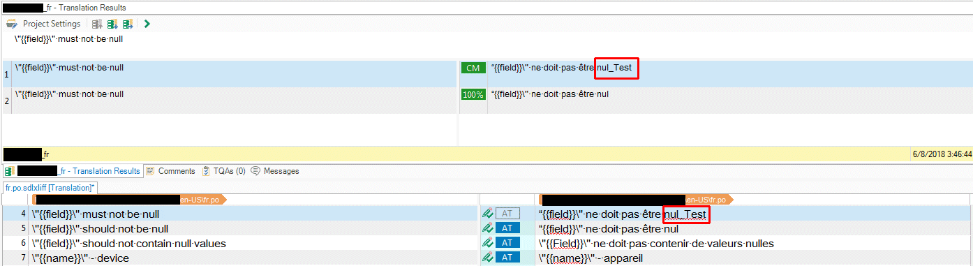Click source text 'should not be null' in segment 5
The height and width of the screenshot is (266, 973).
tap(100, 228)
